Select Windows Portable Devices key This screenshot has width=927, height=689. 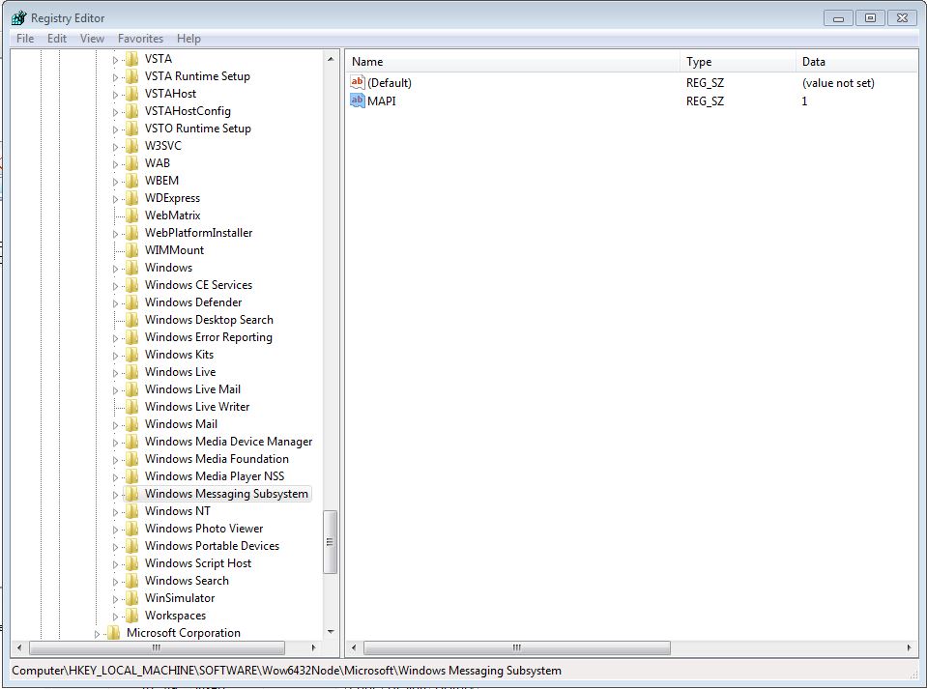212,546
